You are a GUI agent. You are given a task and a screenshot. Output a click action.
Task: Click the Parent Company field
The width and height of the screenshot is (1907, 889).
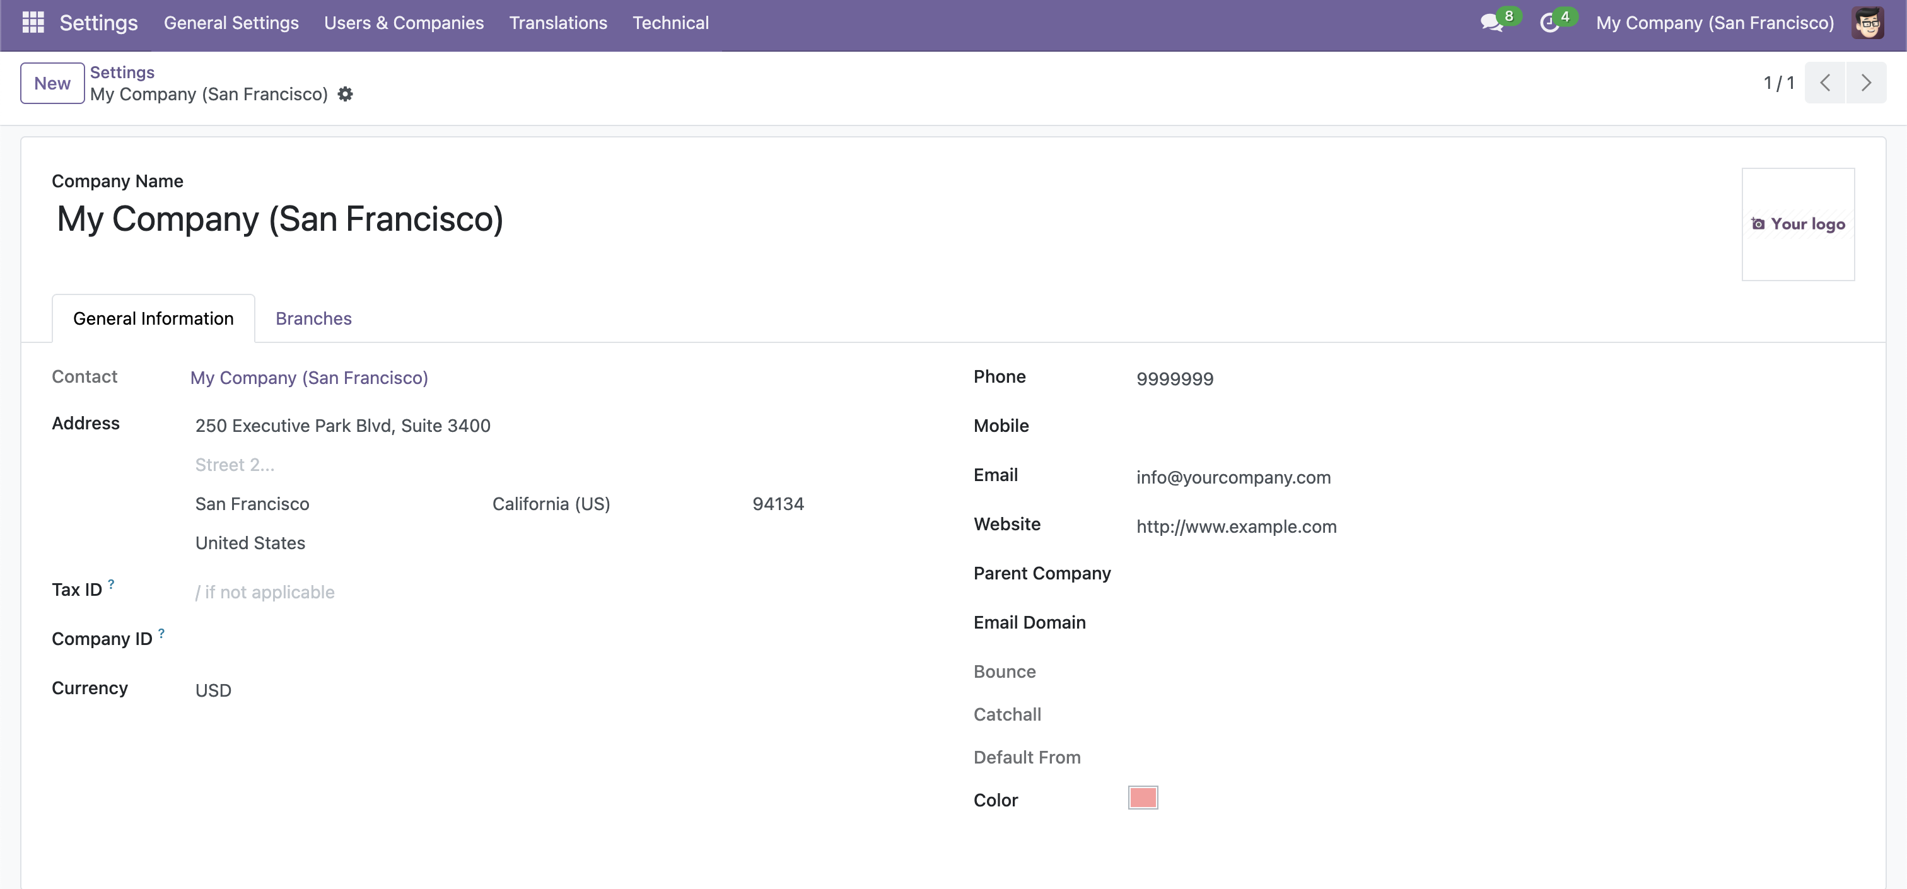[1491, 574]
